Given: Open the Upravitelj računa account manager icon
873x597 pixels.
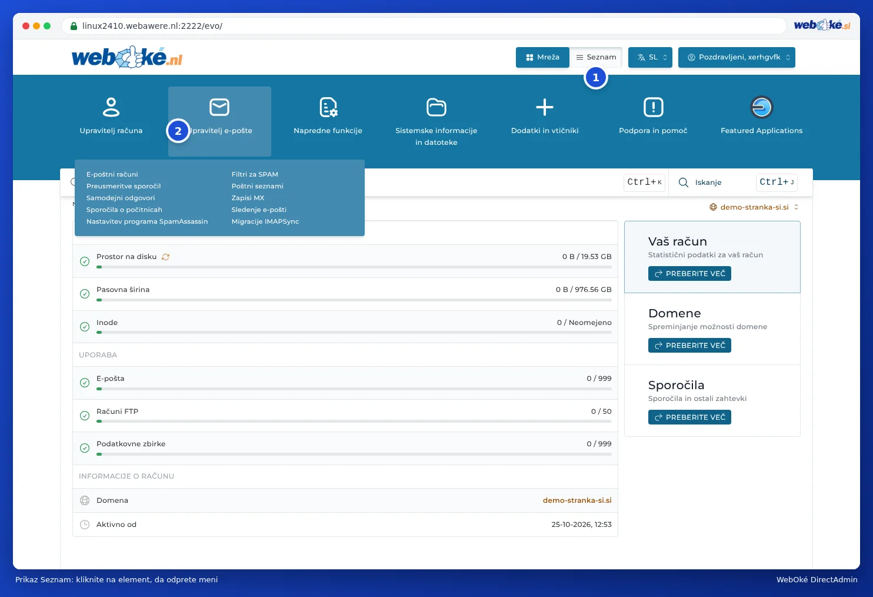Looking at the screenshot, I should pyautogui.click(x=111, y=107).
